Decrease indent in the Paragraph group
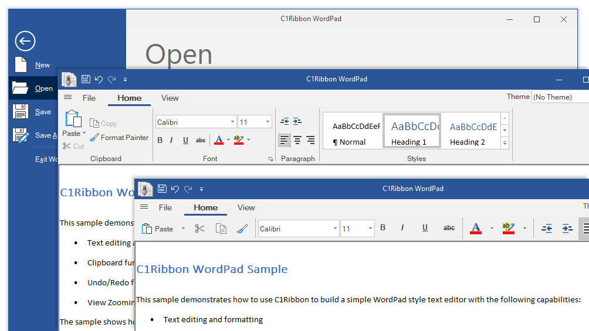The width and height of the screenshot is (589, 331). [285, 121]
